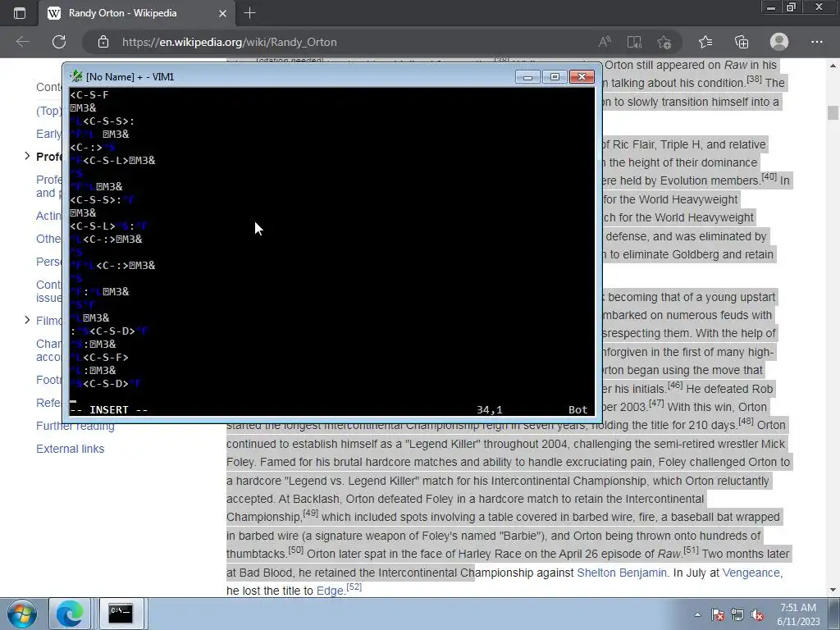Click the Edge address bar URL

[230, 42]
